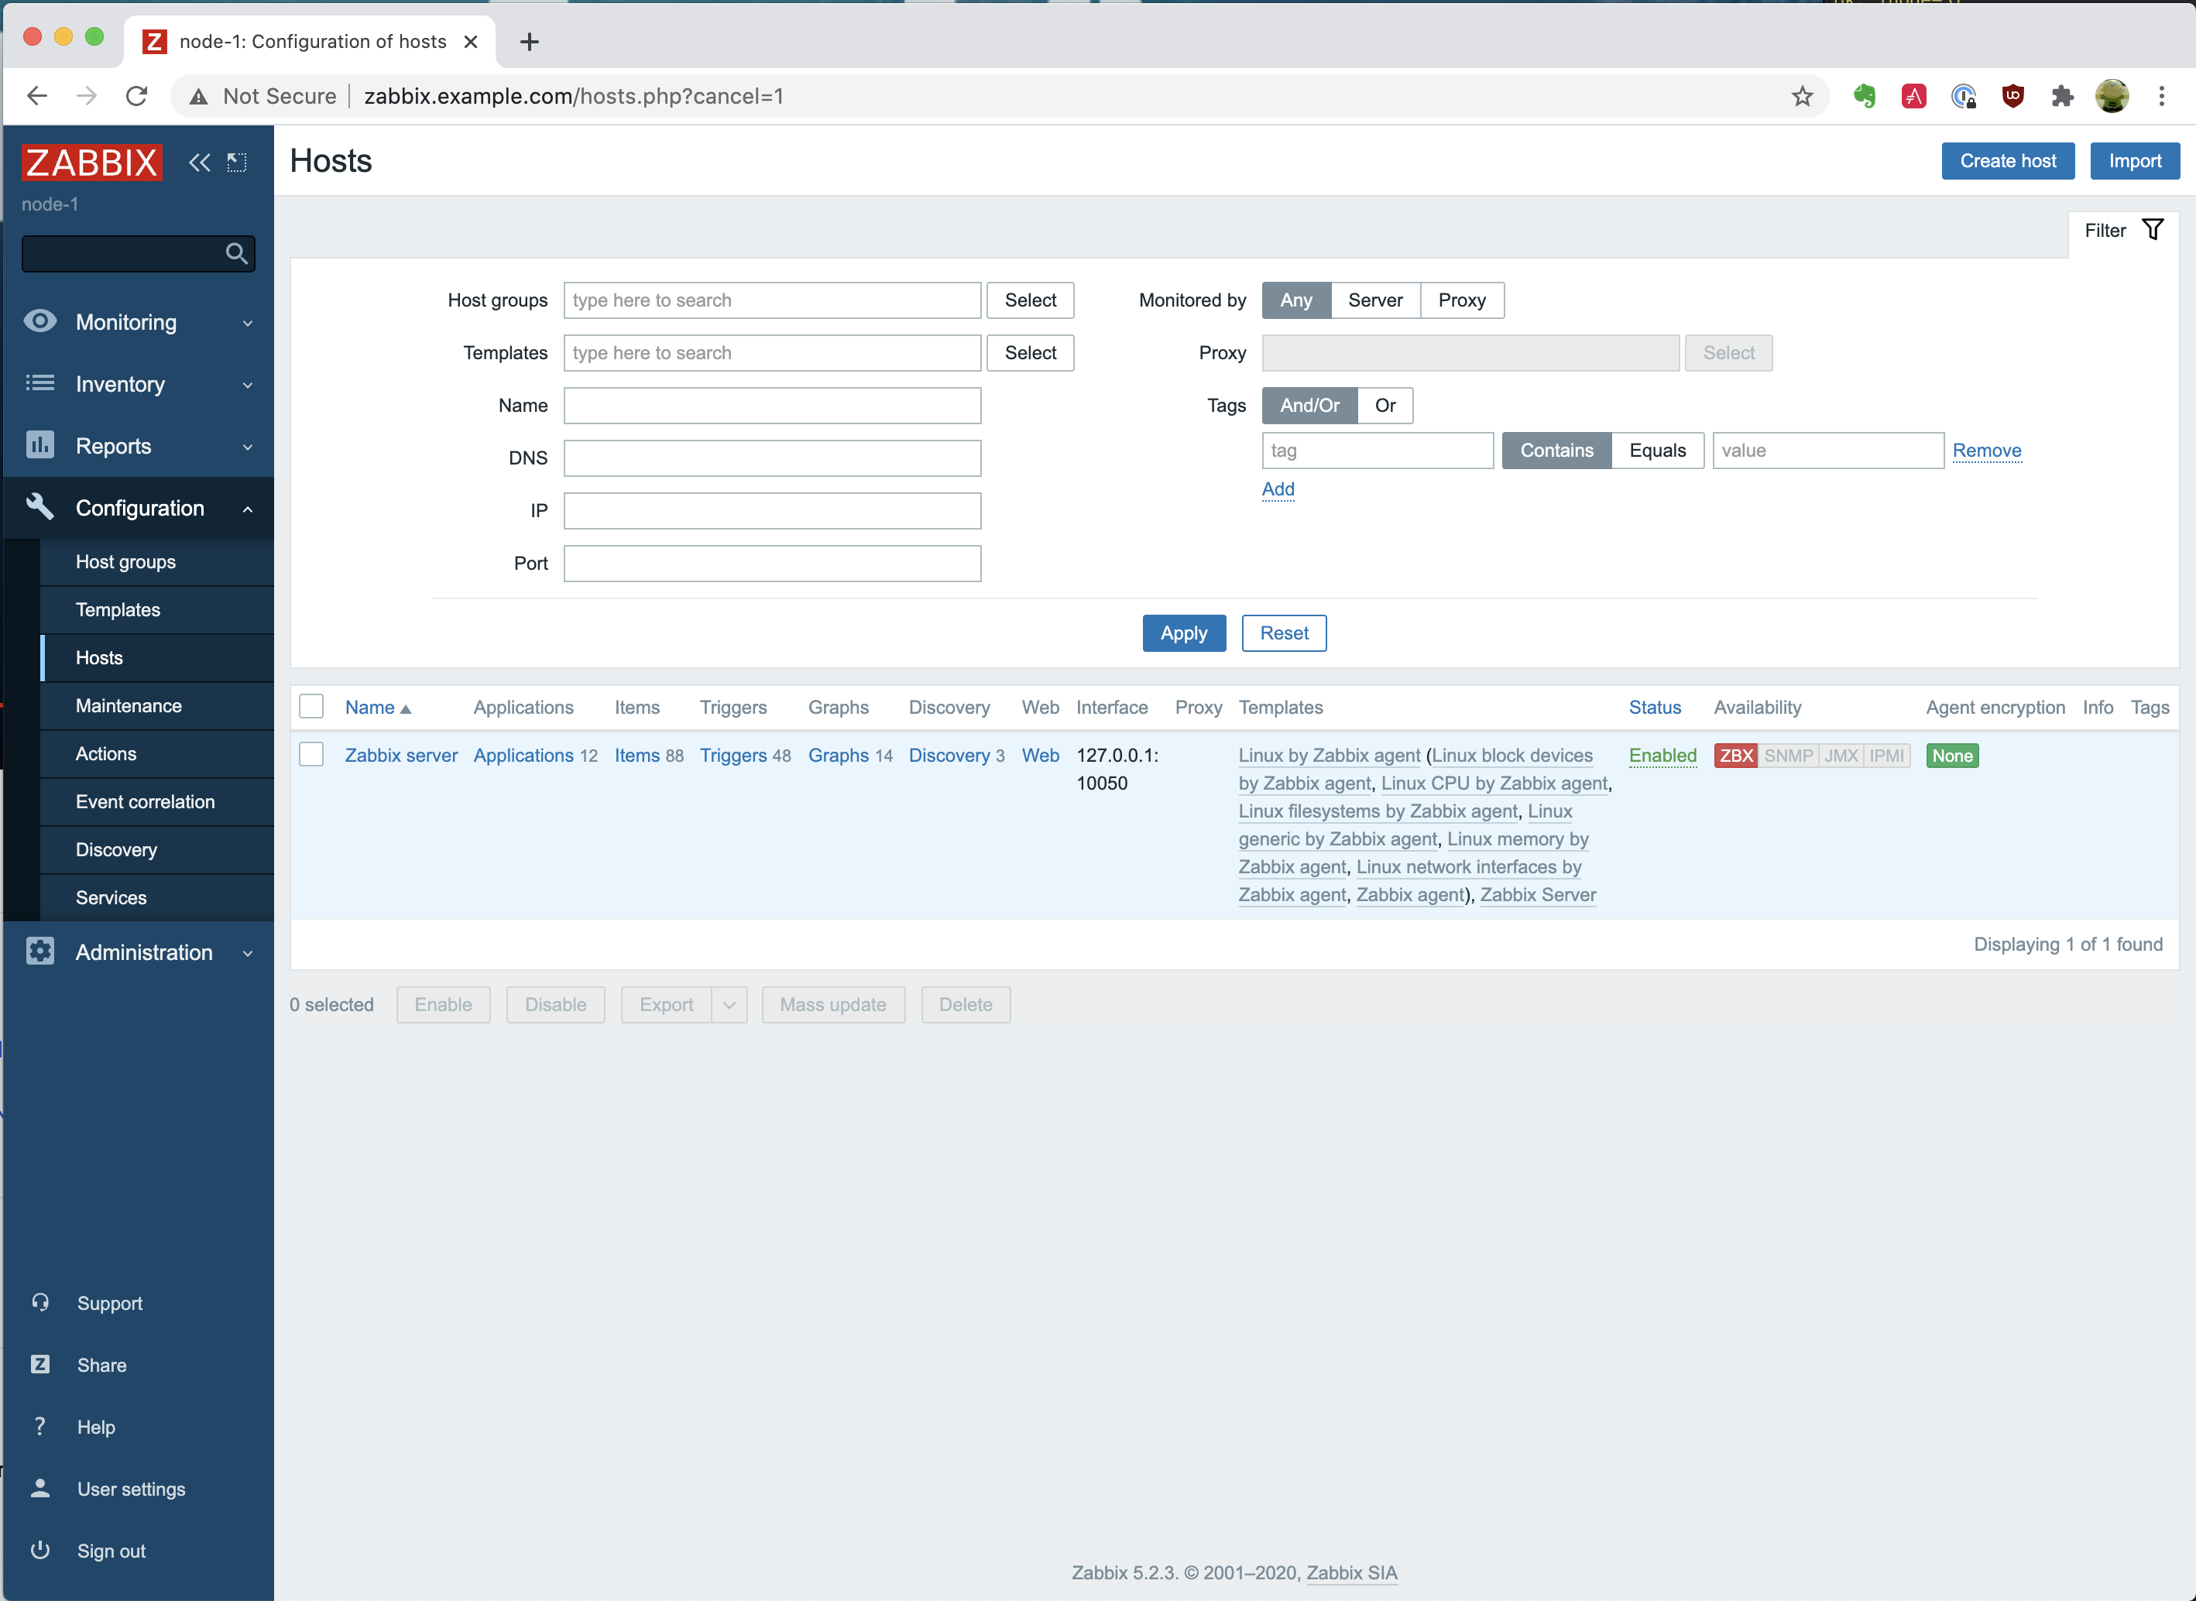Check the select-all hosts checkbox

(311, 707)
